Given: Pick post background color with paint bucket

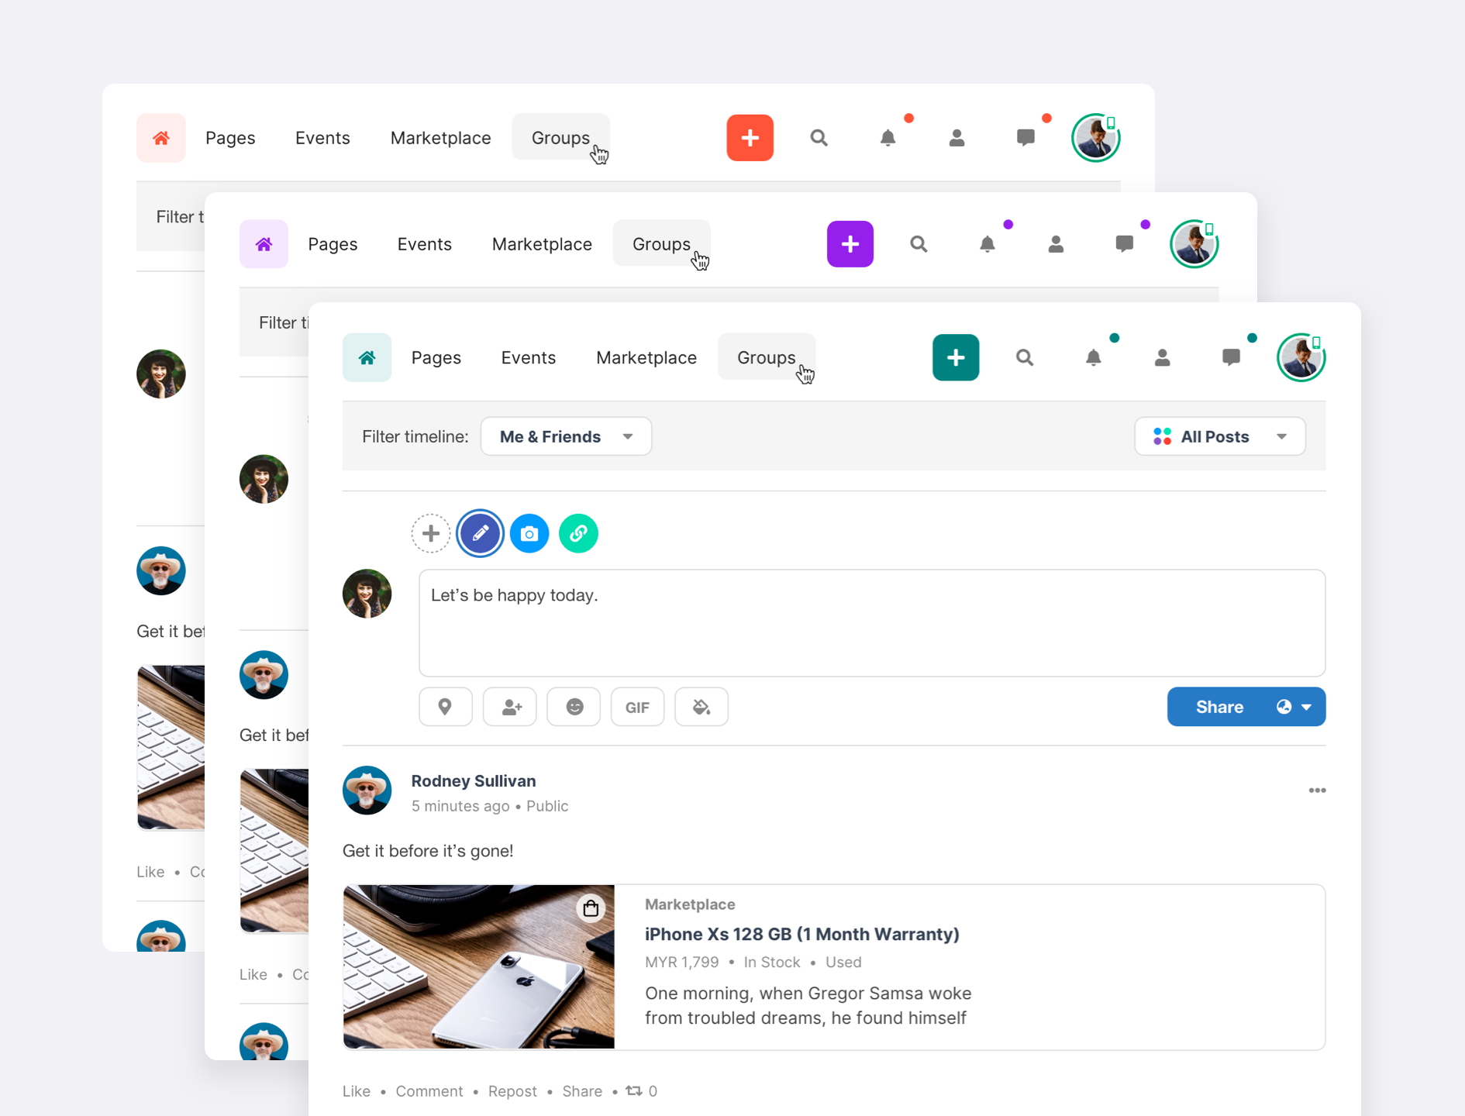Looking at the screenshot, I should pos(701,707).
